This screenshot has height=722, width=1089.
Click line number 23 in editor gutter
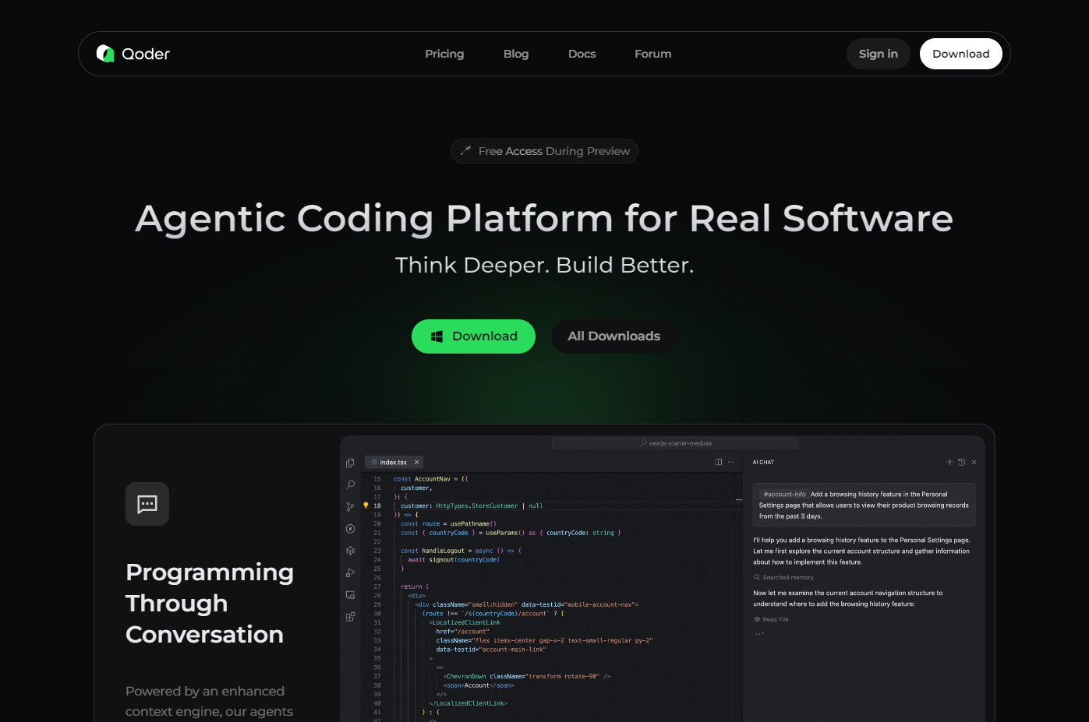point(377,551)
